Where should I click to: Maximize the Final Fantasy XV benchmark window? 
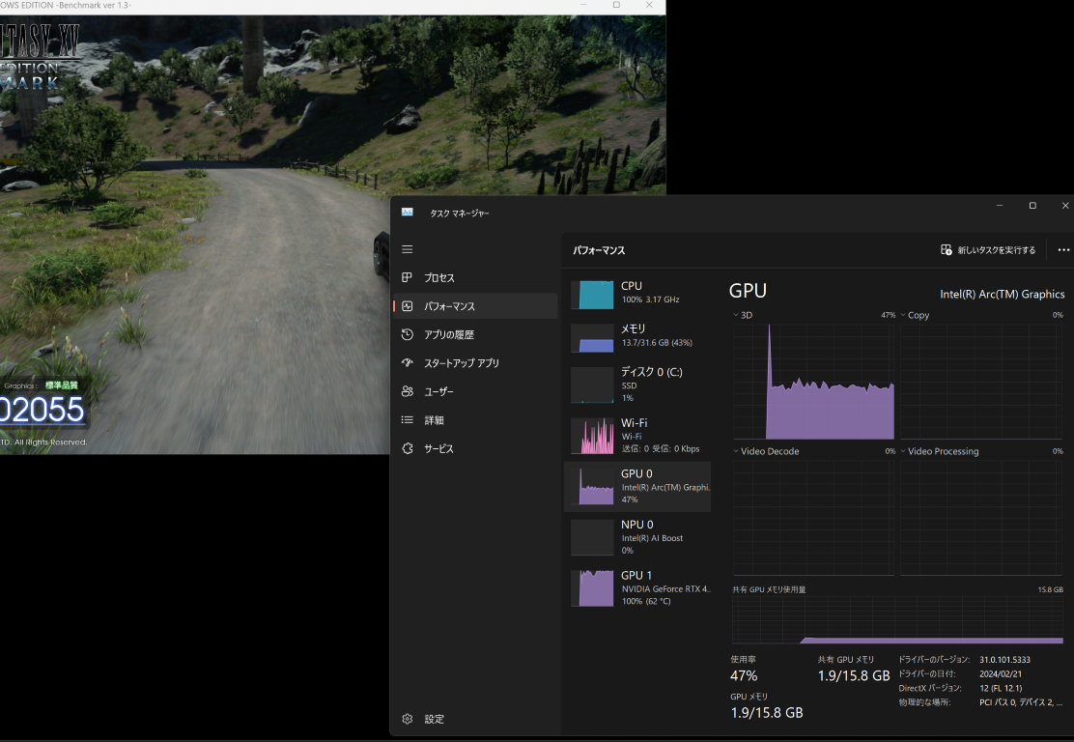(616, 5)
